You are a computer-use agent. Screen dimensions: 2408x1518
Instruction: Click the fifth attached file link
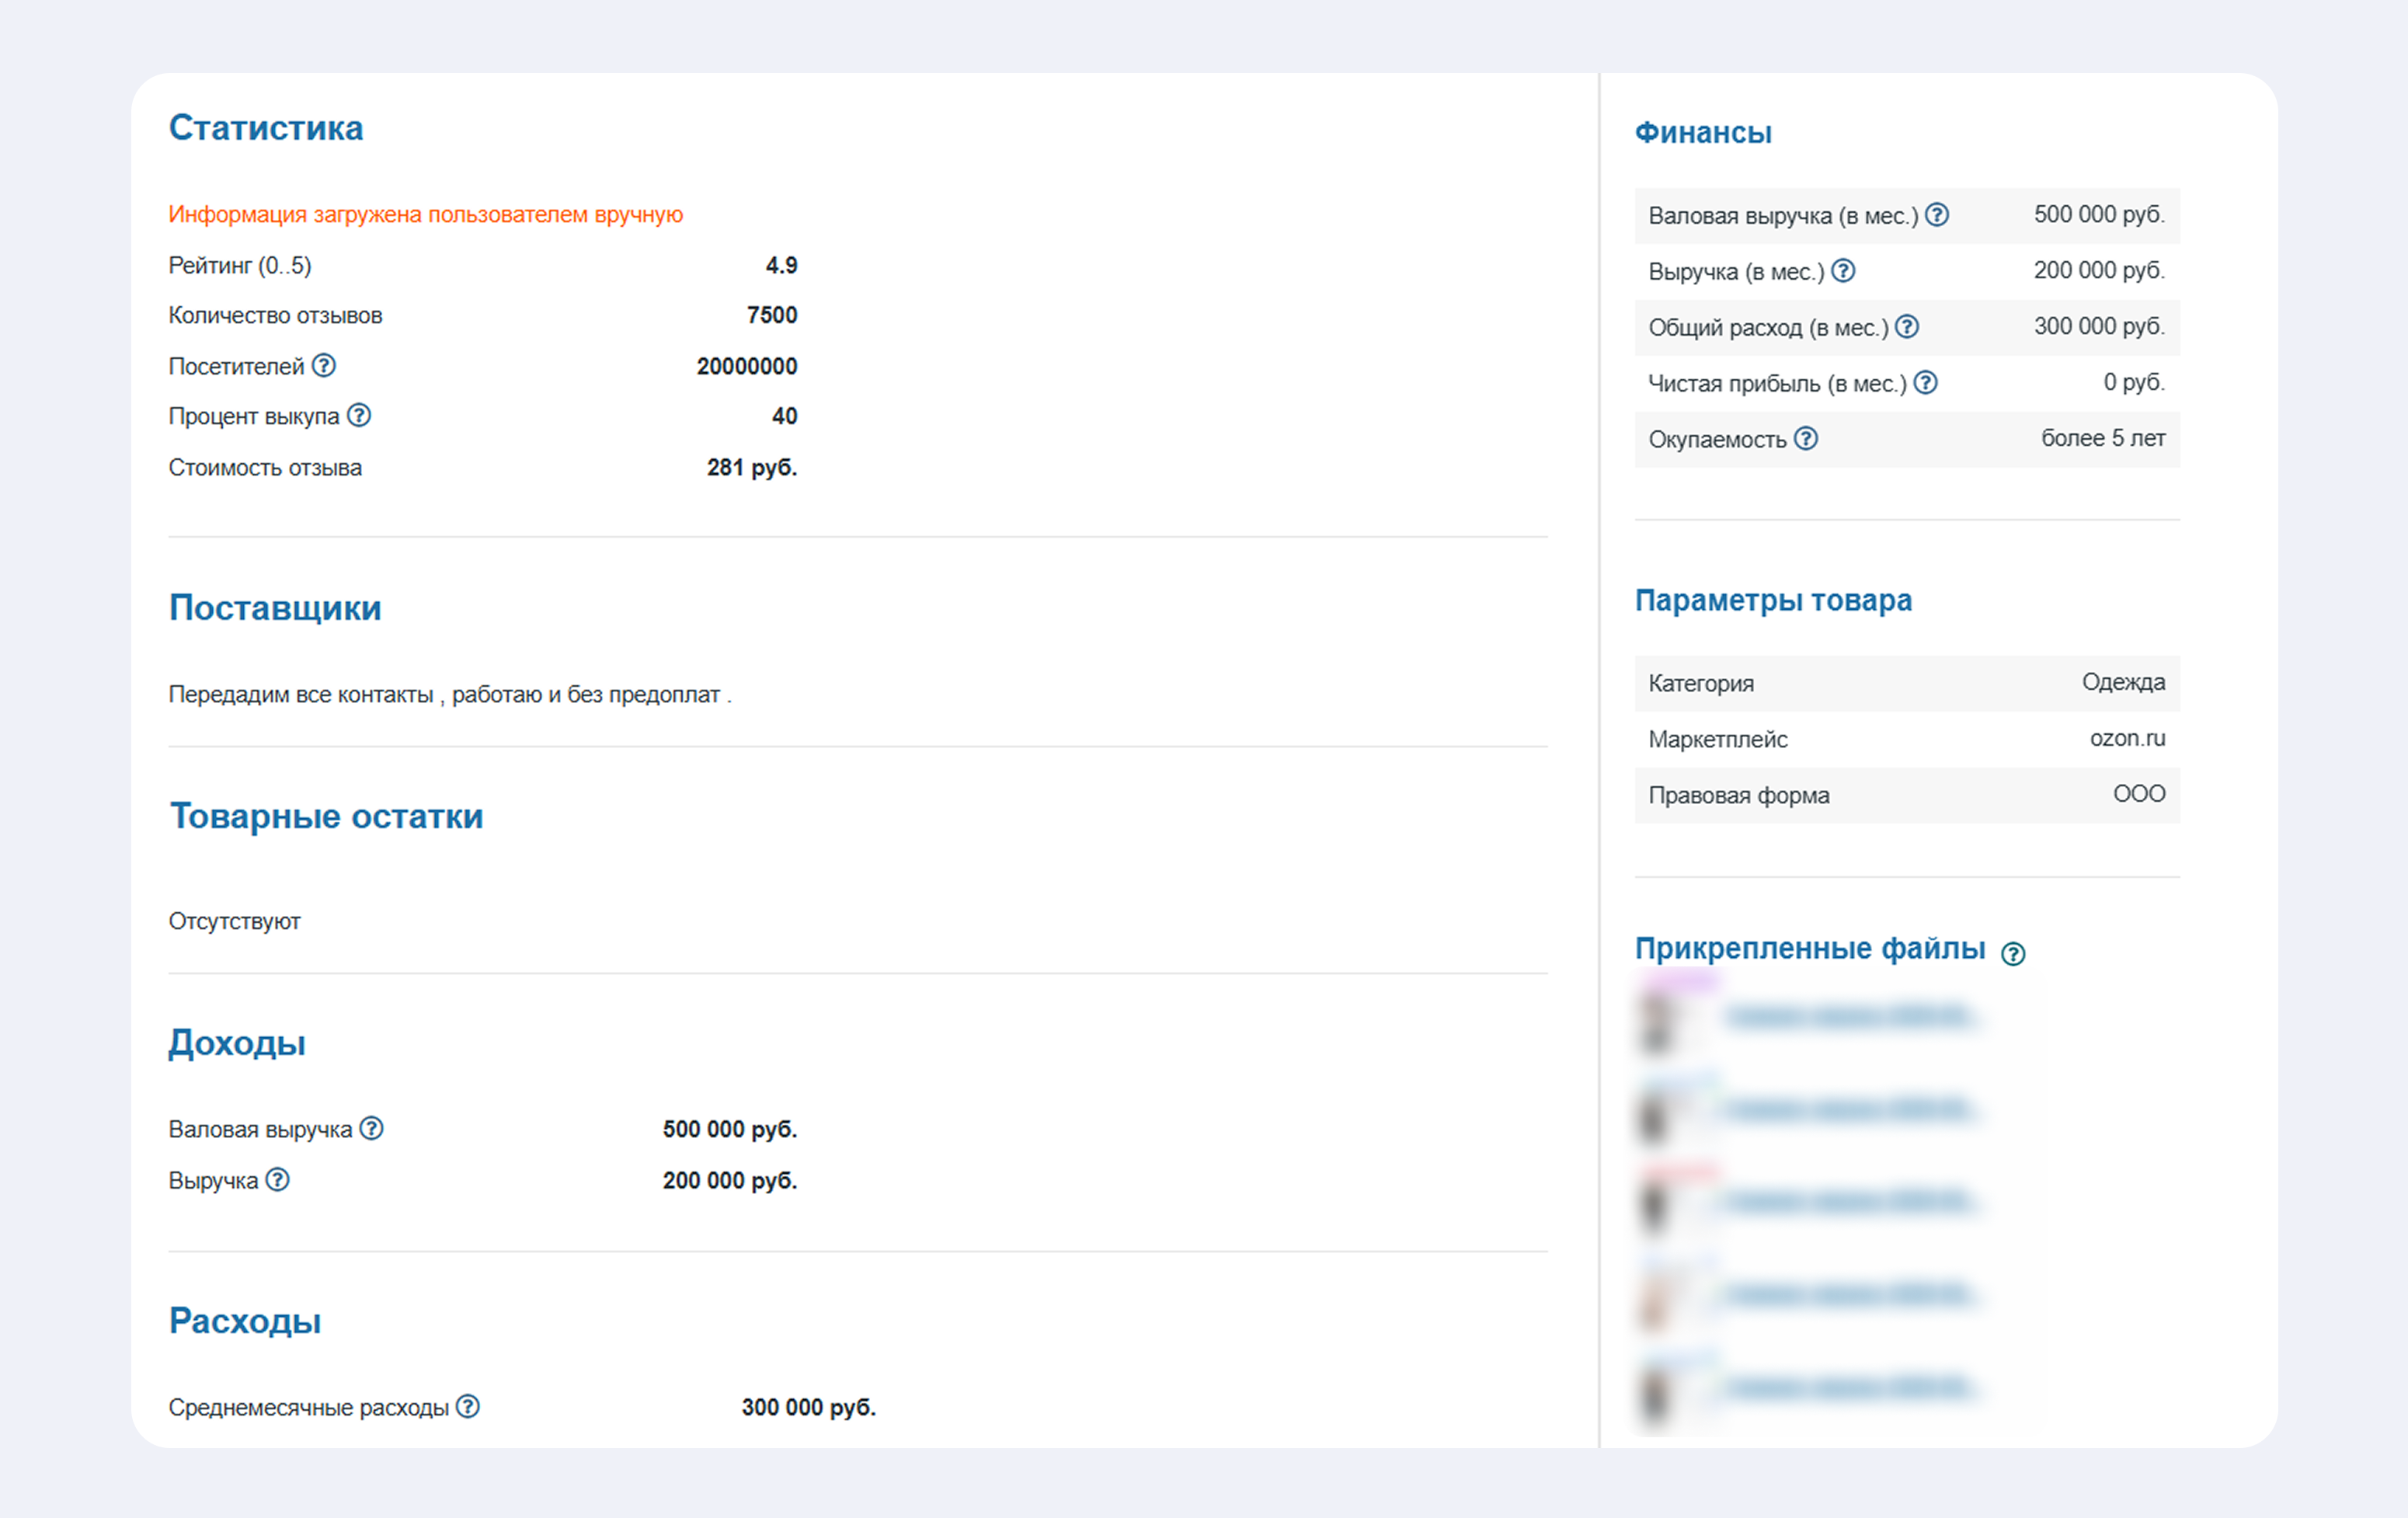(1848, 1388)
